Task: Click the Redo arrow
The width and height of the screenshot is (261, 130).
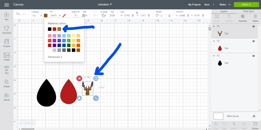Action: pyautogui.click(x=24, y=14)
